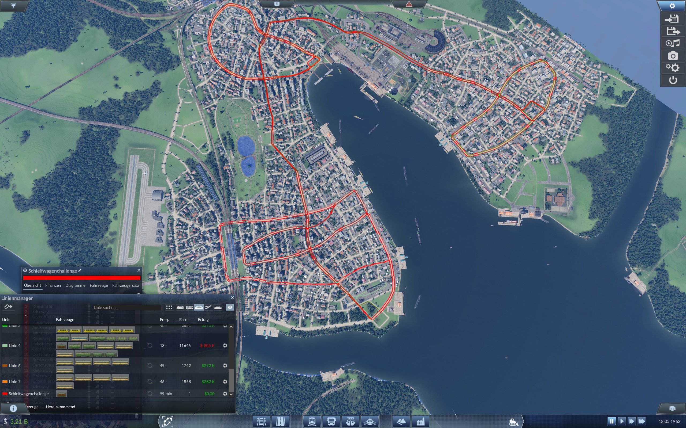Open settings gear for Linie 7

[x=225, y=381]
